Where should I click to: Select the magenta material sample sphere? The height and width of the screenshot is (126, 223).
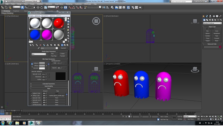click(47, 35)
